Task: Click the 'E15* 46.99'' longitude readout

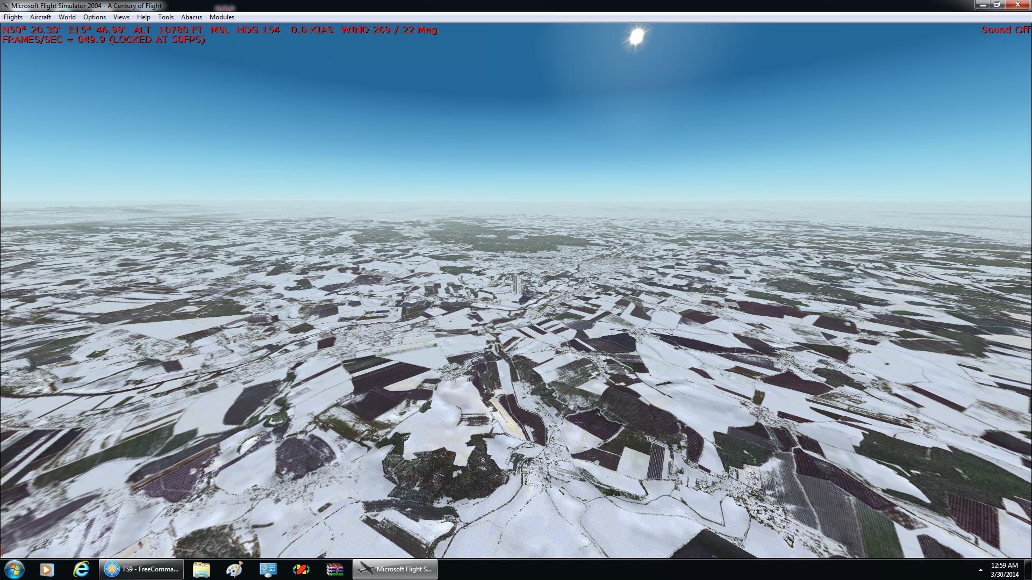Action: click(x=97, y=30)
